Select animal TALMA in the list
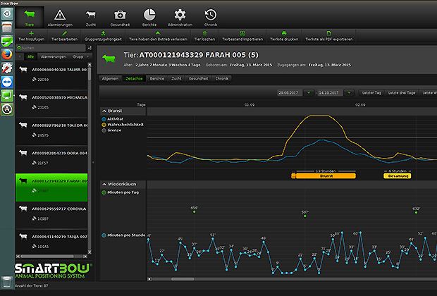 tap(52, 75)
